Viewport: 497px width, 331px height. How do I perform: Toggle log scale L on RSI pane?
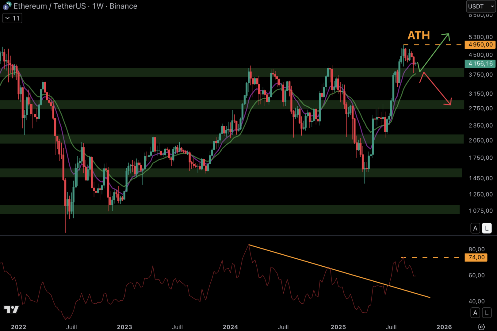pos(487,313)
